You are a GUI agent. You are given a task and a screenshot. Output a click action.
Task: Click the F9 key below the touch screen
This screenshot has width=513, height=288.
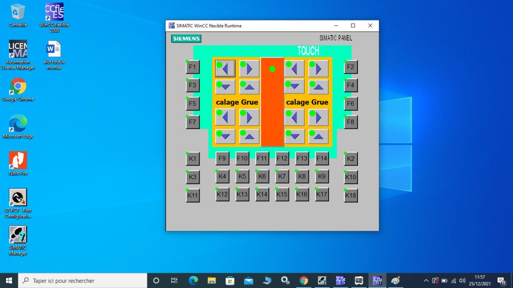(x=222, y=158)
